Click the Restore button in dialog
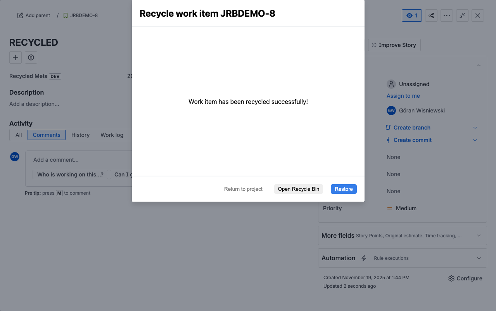 pyautogui.click(x=343, y=189)
